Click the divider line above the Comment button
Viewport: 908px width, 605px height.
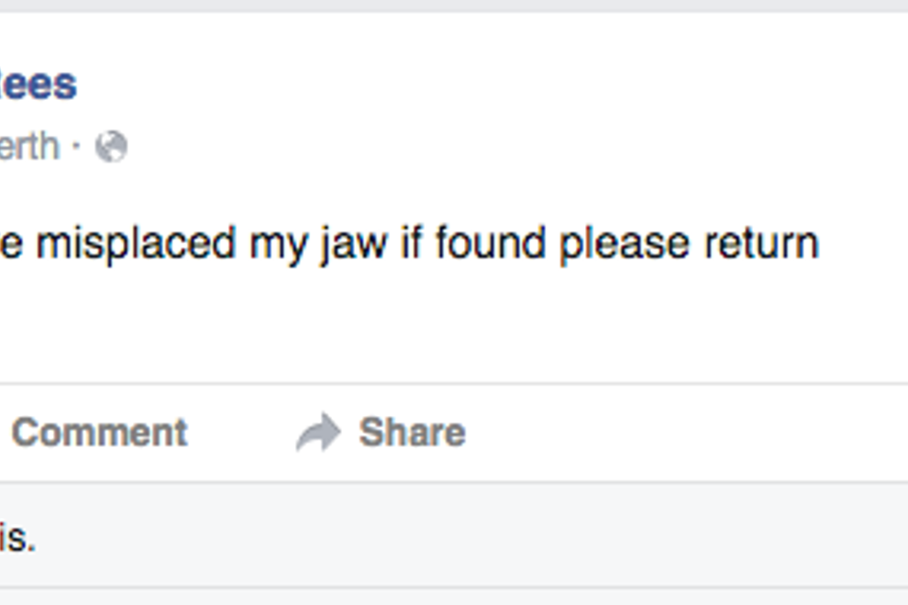459,384
